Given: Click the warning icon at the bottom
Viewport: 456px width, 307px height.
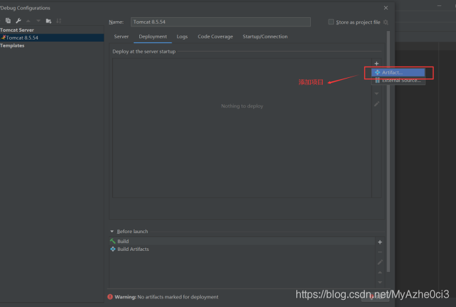Looking at the screenshot, I should 110,297.
